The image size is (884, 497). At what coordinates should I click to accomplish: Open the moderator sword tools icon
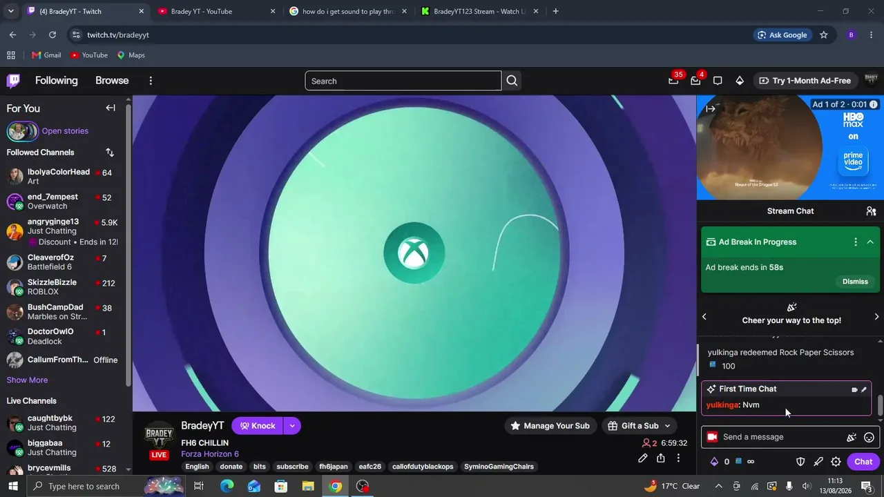818,462
